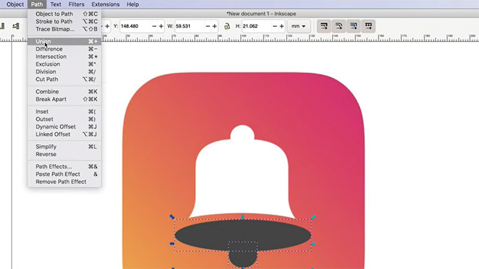479x269 pixels.
Task: Click the top-center selection handle
Action: pyautogui.click(x=243, y=217)
